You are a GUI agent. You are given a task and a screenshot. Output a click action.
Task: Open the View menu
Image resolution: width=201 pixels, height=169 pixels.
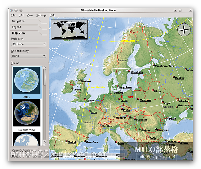[x=30, y=15]
